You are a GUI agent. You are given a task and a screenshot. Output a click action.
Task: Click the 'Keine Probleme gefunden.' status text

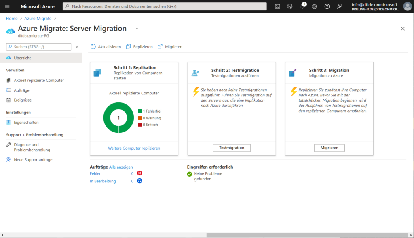[x=208, y=176]
